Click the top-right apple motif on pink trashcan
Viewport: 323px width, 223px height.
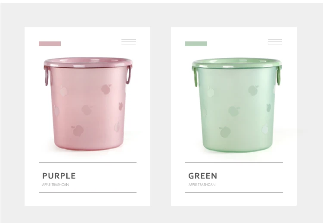click(106, 89)
